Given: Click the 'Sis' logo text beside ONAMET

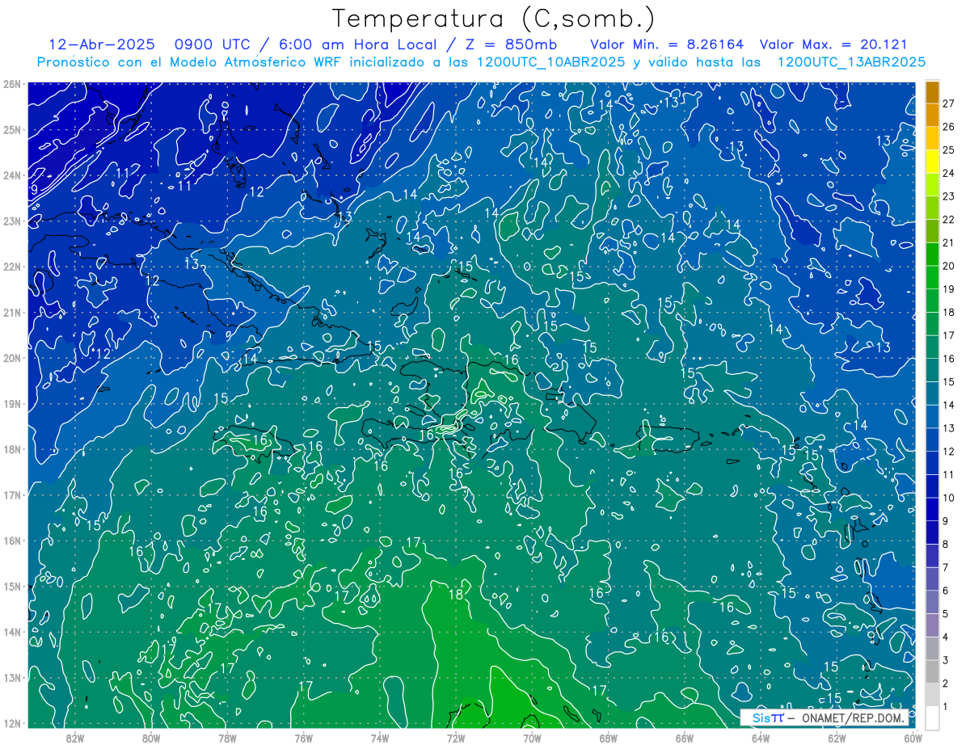Looking at the screenshot, I should [x=761, y=717].
